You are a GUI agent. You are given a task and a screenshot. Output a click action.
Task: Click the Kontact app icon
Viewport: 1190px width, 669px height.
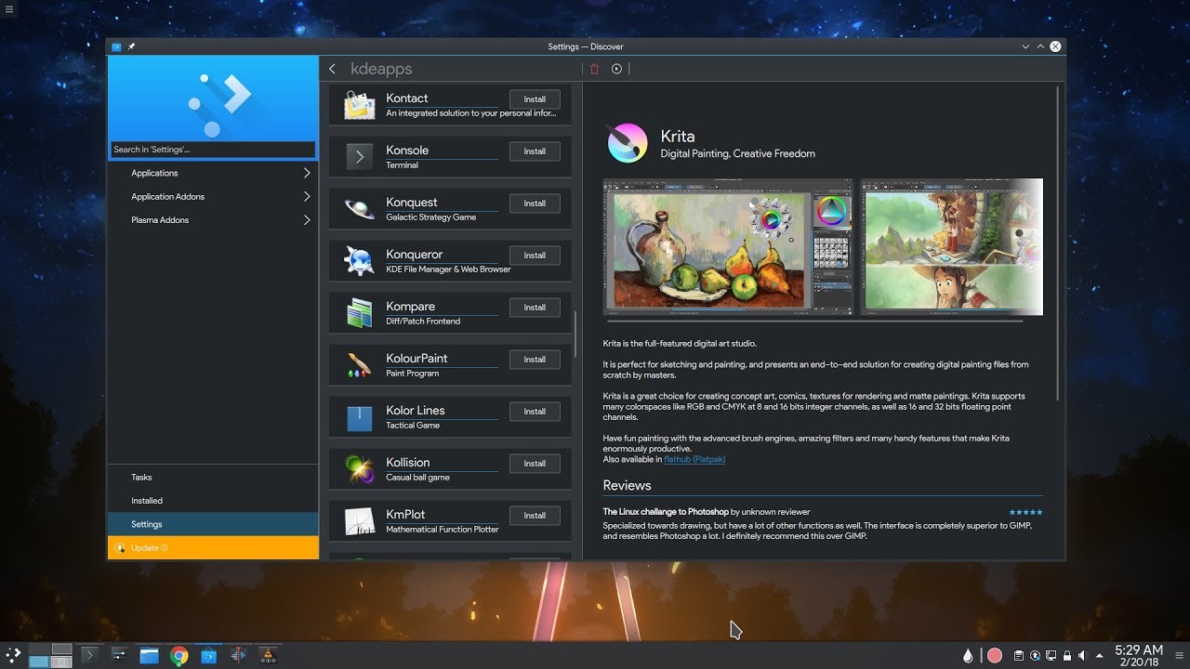[359, 105]
